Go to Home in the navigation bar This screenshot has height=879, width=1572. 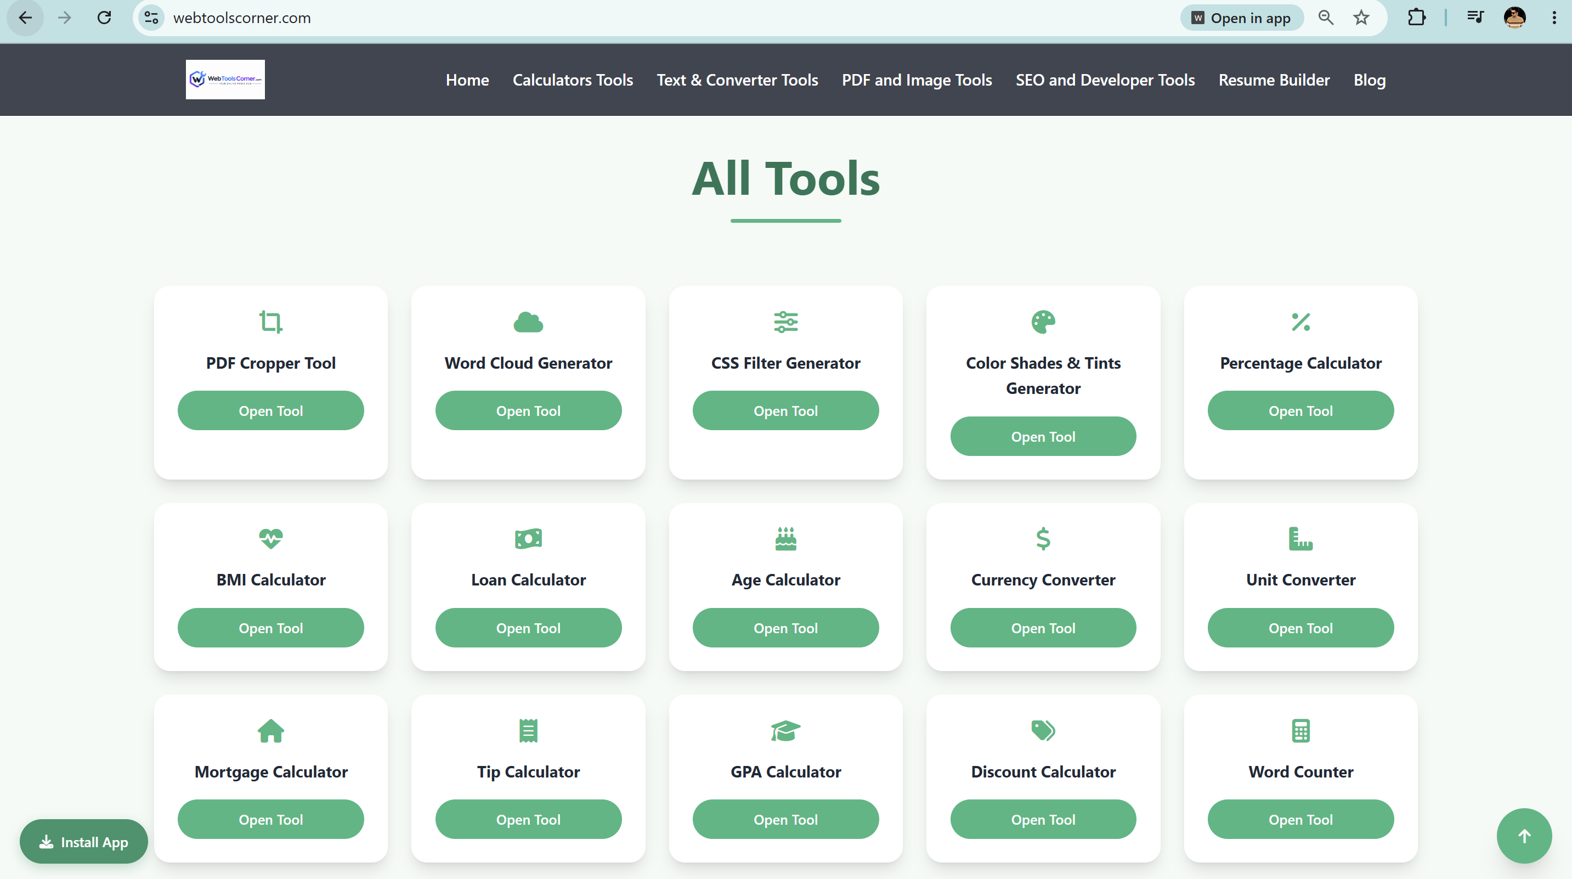point(467,80)
